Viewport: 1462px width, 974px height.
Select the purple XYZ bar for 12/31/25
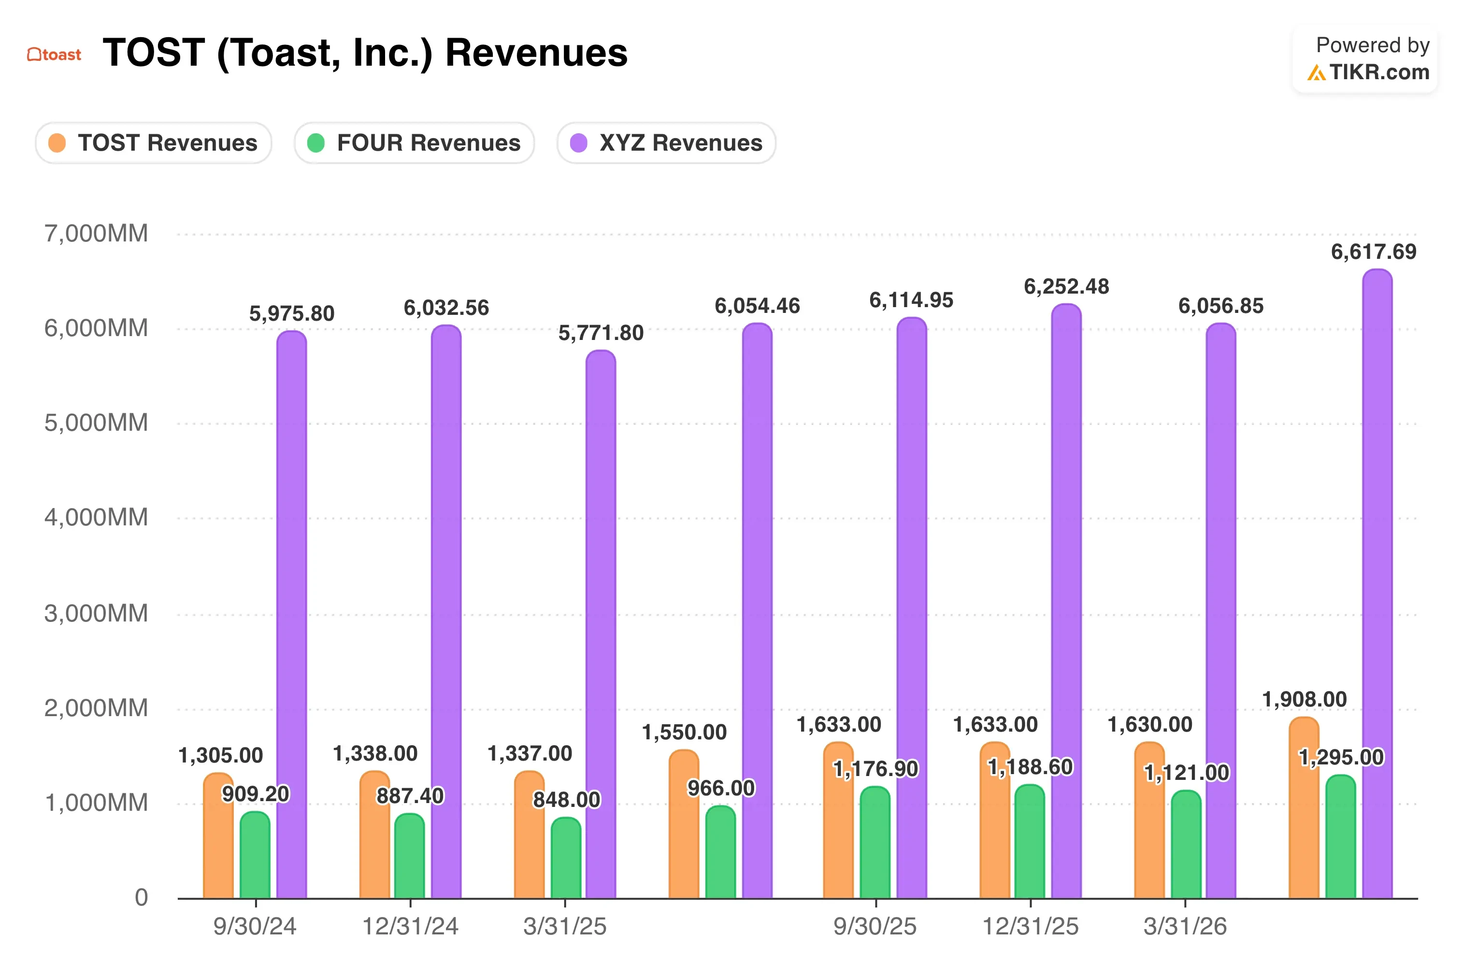click(x=1066, y=601)
